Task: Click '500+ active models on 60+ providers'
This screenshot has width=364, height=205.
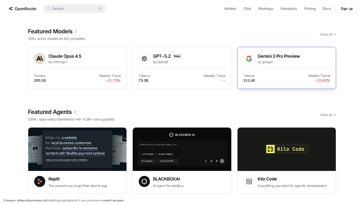Action: tap(56, 39)
